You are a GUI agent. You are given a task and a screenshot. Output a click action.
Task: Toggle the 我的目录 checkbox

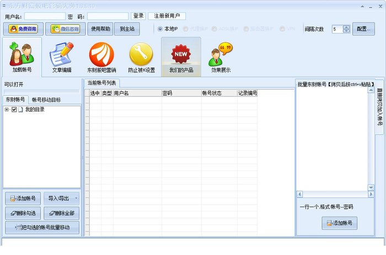[x=14, y=110]
